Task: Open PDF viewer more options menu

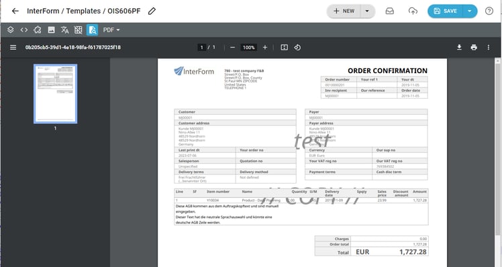Action: [x=488, y=48]
